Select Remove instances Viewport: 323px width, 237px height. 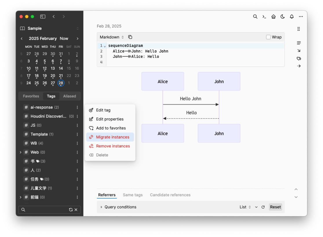(x=110, y=146)
